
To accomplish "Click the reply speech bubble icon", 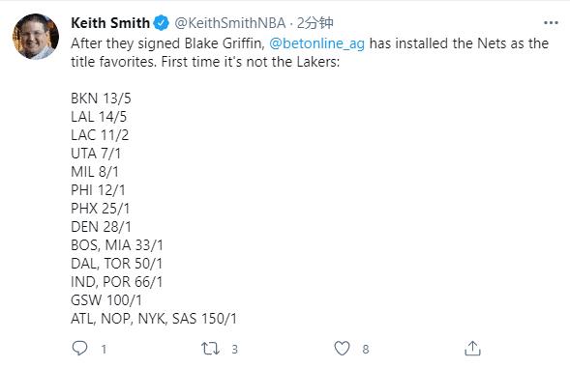I will pyautogui.click(x=79, y=348).
